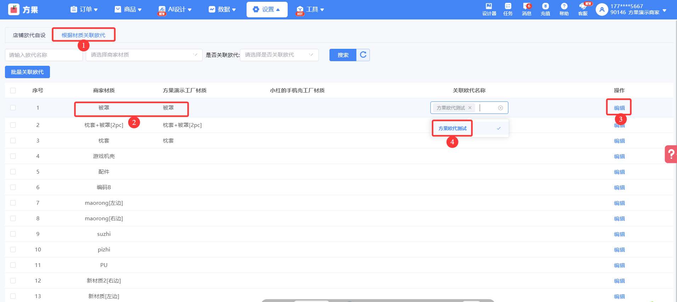The width and height of the screenshot is (677, 302).
Task: Open the 任务 tasks icon
Action: point(508,9)
